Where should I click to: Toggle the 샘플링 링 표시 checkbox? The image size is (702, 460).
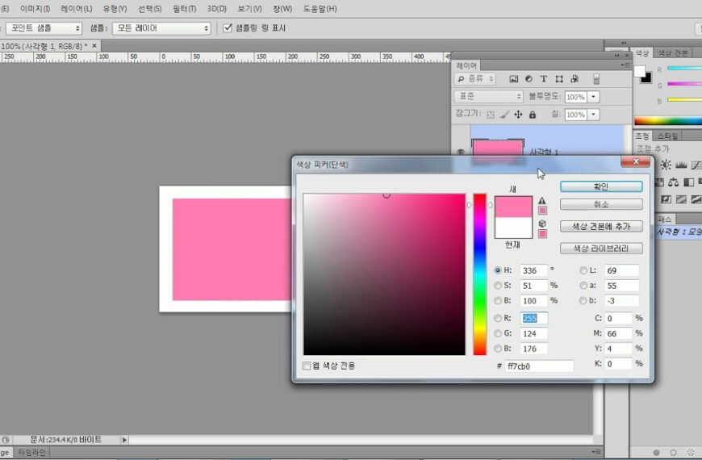pos(228,28)
